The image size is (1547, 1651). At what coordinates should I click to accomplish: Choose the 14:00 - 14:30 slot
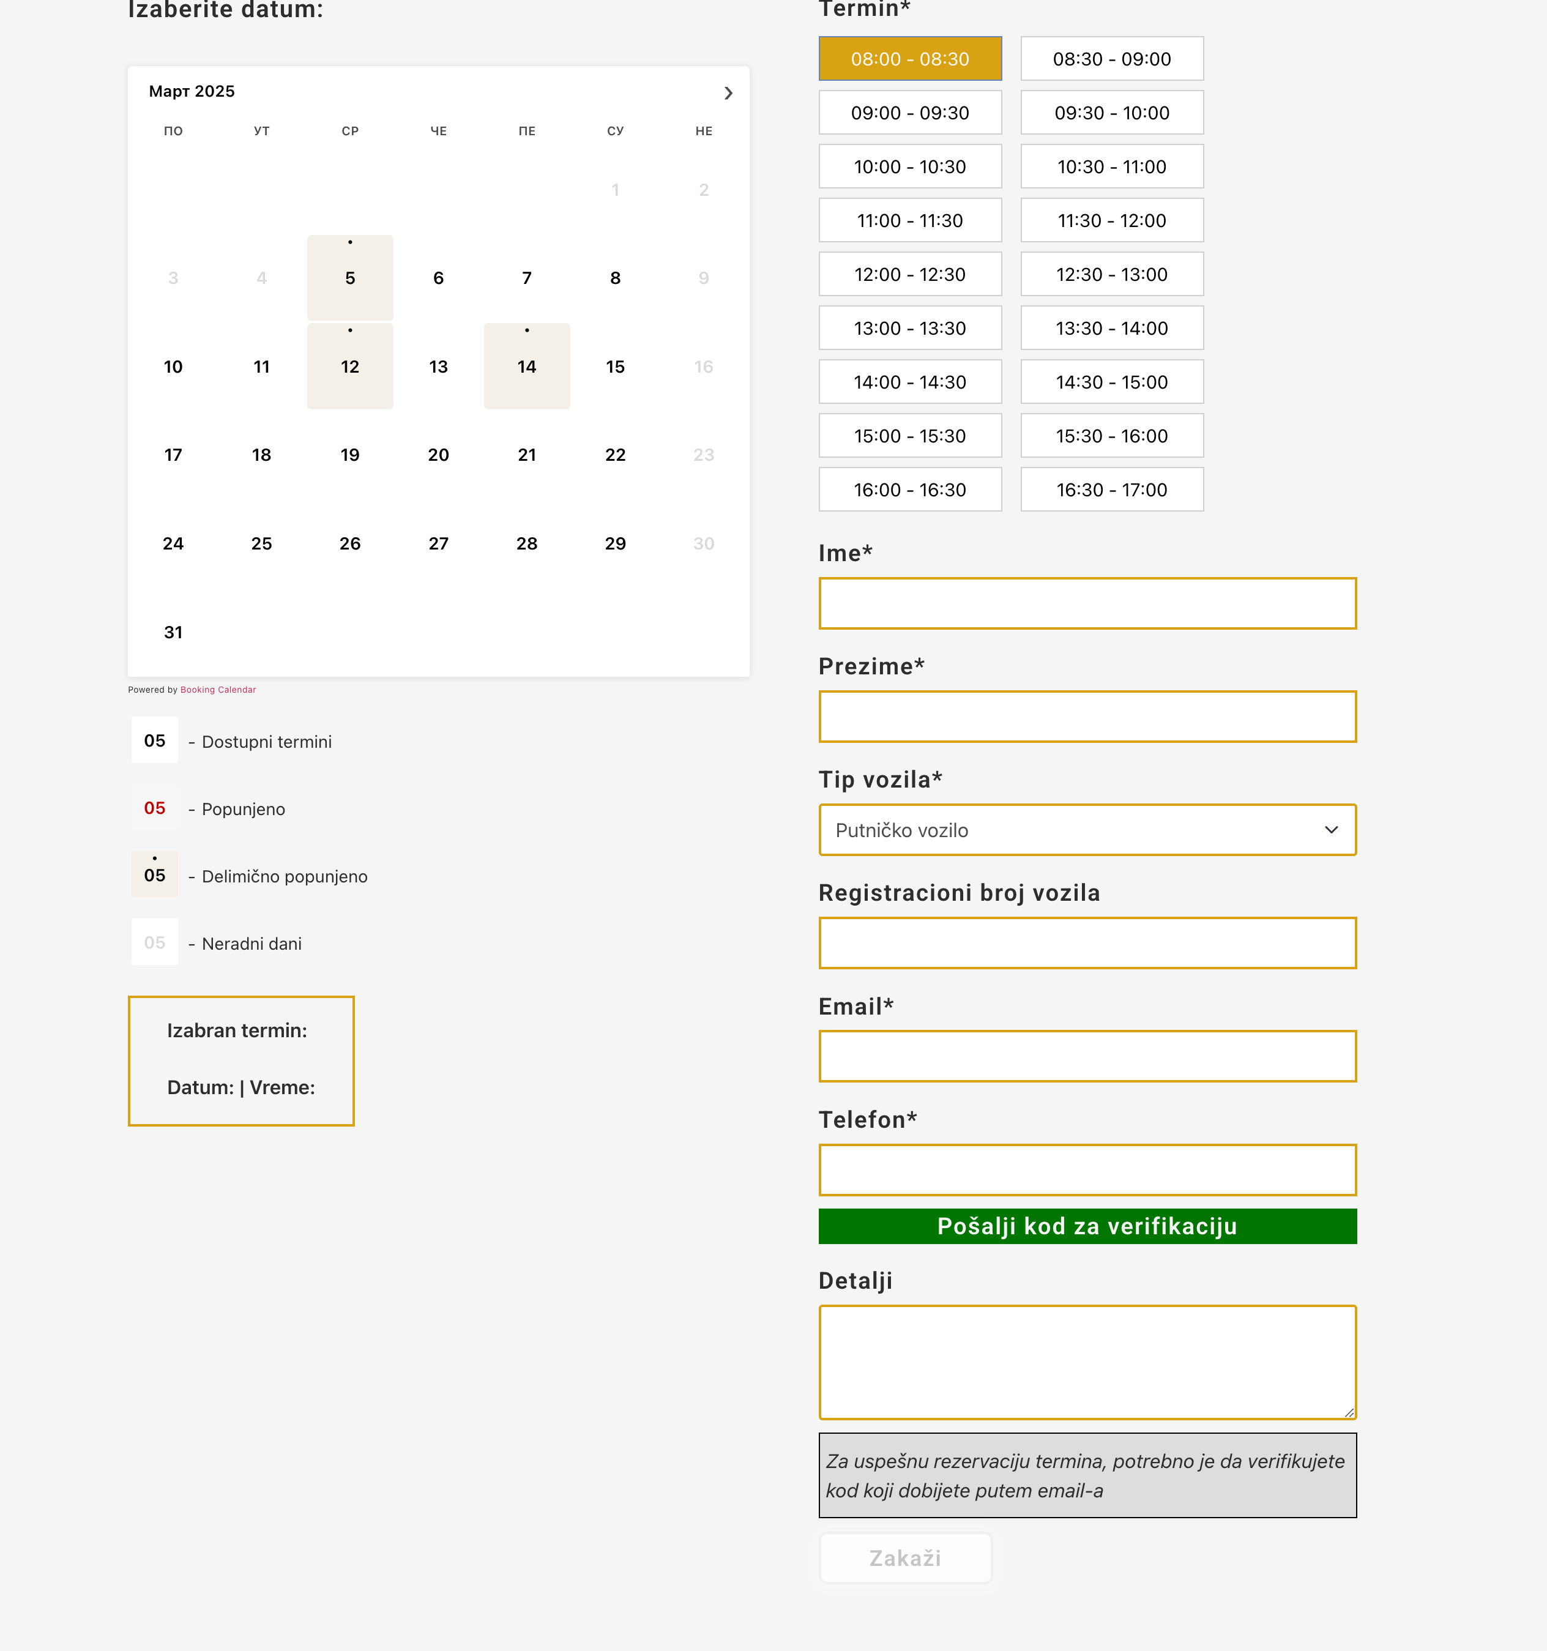910,382
